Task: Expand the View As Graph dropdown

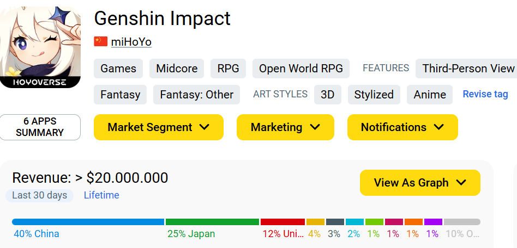Action: click(420, 183)
